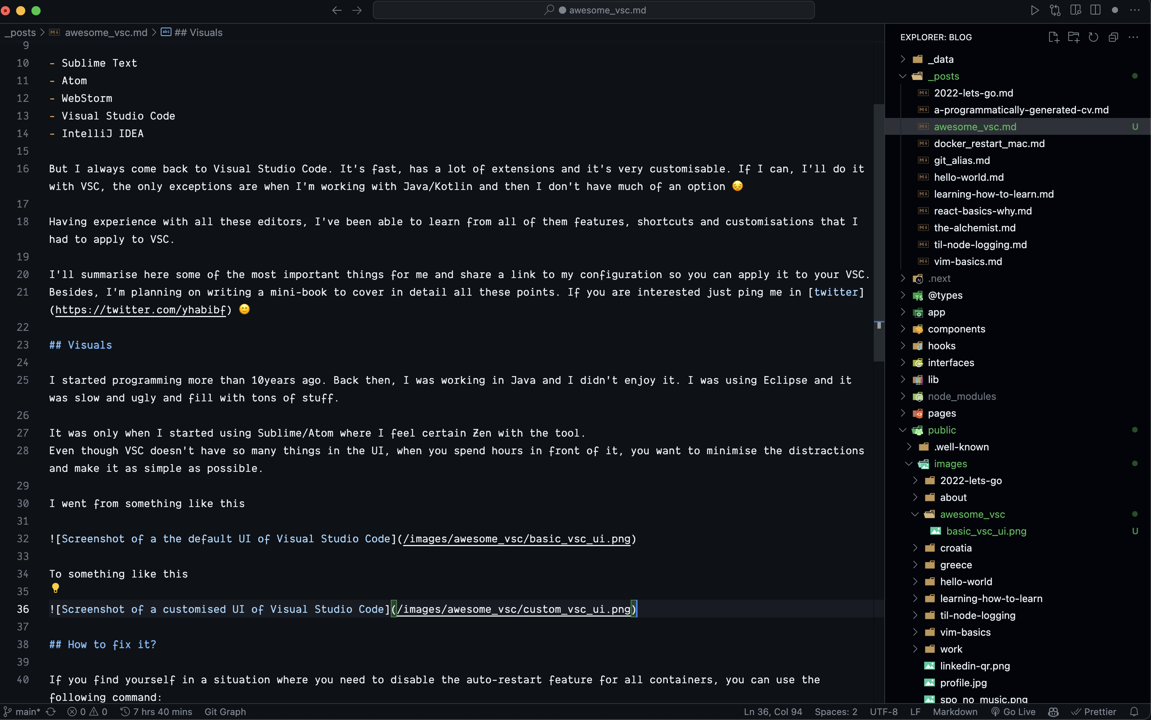Click the Go Live status bar icon
Viewport: 1151px width, 720px height.
point(1012,712)
